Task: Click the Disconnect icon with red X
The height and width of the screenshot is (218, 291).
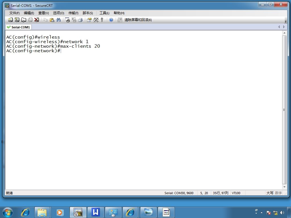Action: tap(37, 20)
